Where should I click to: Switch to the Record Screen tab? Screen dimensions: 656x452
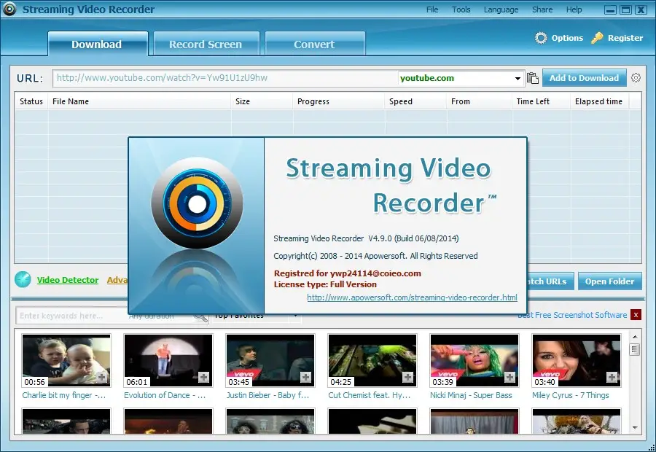206,44
